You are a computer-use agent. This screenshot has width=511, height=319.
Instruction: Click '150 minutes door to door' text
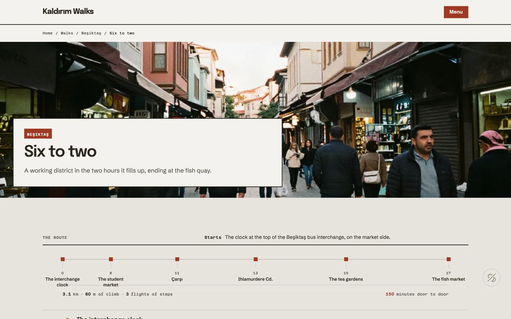(x=417, y=294)
